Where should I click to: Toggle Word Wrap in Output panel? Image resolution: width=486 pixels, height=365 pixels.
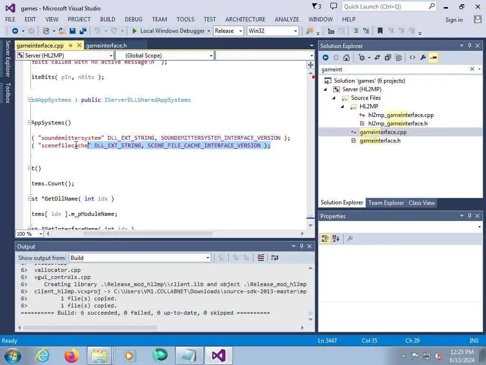coord(275,258)
